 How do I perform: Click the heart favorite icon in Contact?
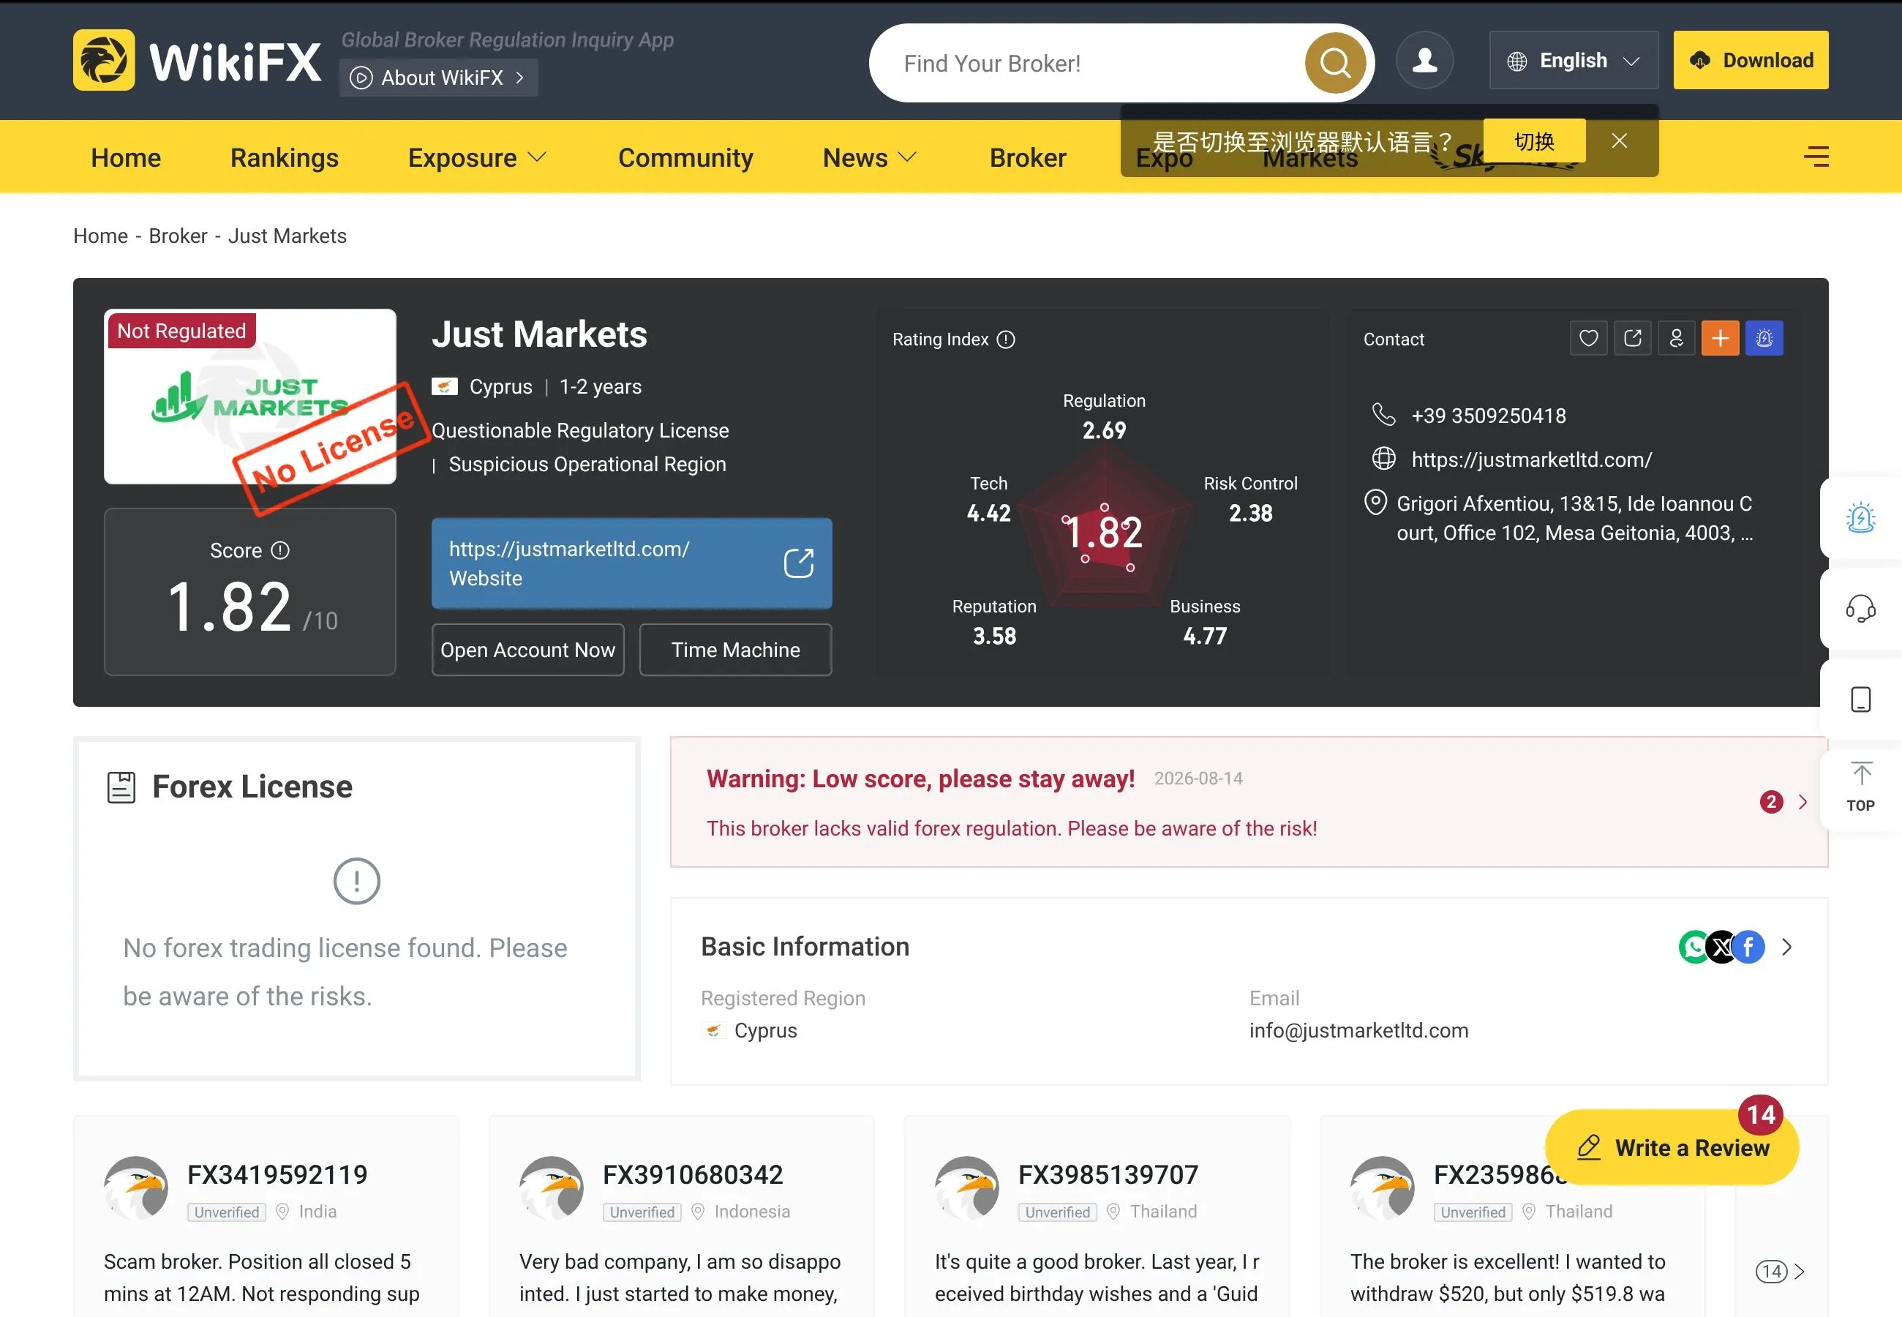[x=1587, y=338]
